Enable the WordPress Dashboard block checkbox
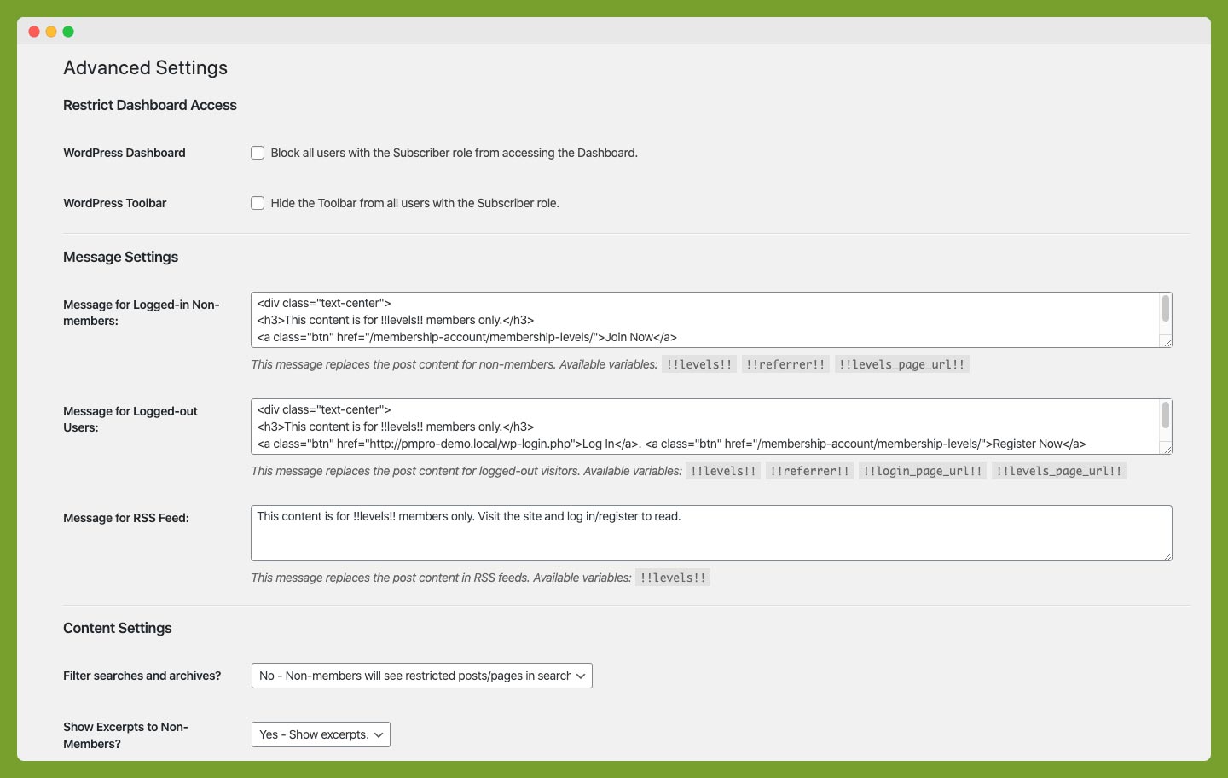Viewport: 1228px width, 778px height. [x=258, y=153]
